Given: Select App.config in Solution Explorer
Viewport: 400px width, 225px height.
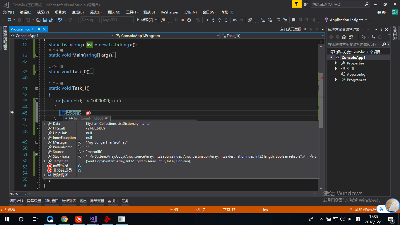Looking at the screenshot, I should pos(356,74).
